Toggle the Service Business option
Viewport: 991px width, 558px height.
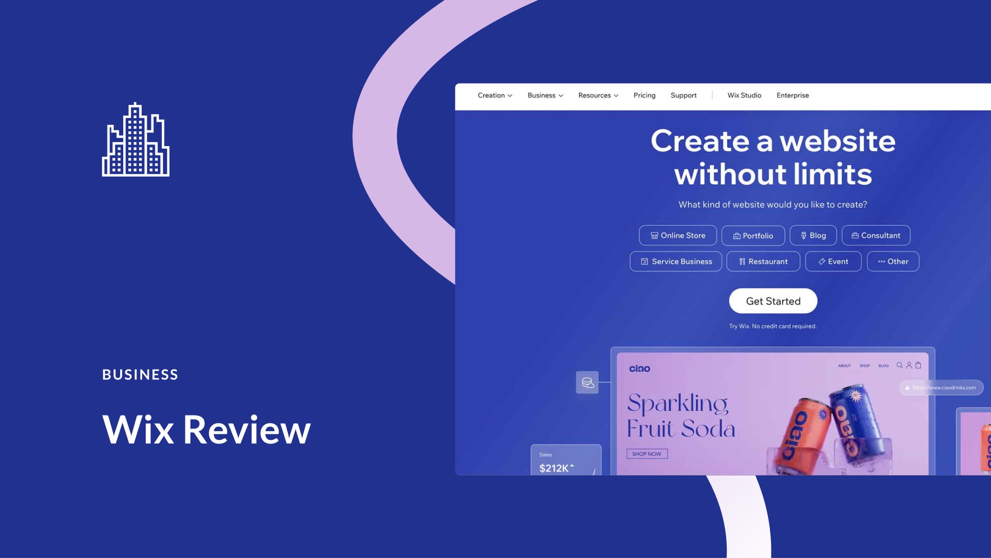676,261
